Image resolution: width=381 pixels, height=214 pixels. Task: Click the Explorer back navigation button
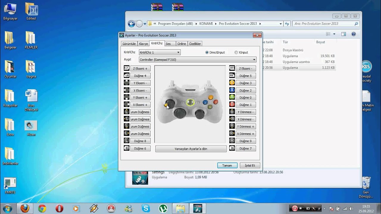tap(131, 24)
